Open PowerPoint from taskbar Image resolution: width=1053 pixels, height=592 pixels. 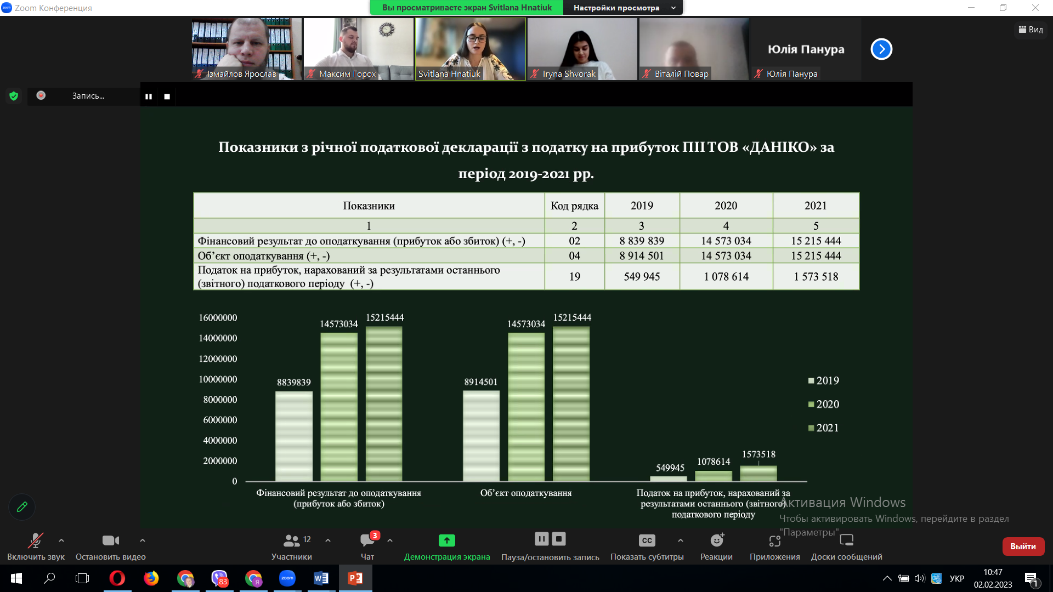click(355, 578)
